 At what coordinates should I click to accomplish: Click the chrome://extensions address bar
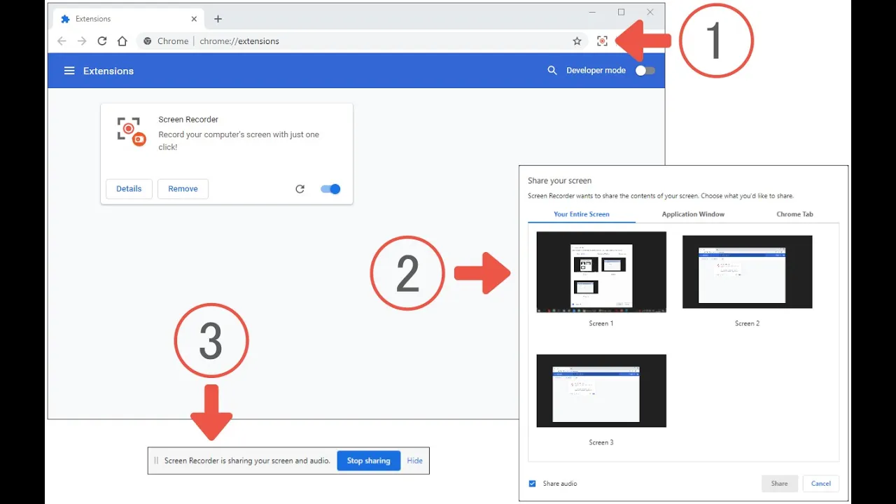coord(353,41)
